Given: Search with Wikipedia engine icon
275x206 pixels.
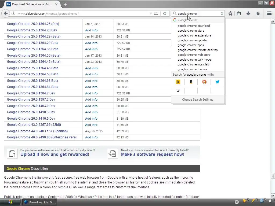Looking at the screenshot, I should pos(178,91).
